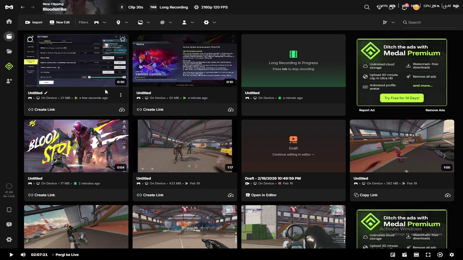Mute the video with the speaker icon
Viewport: 463px width, 260px height.
point(23,255)
